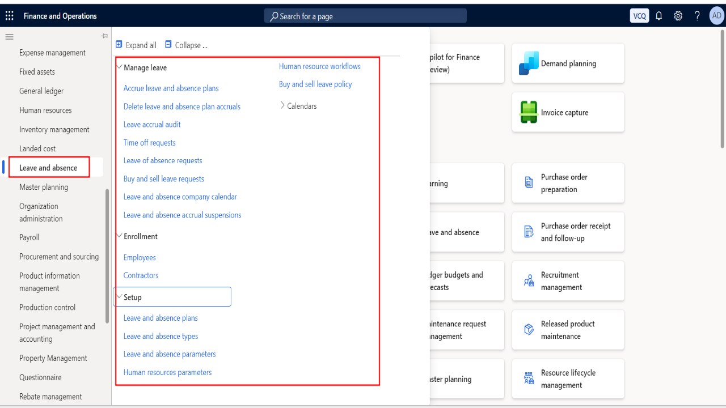
Task: Click the Recruitment management tile icon
Action: click(529, 280)
